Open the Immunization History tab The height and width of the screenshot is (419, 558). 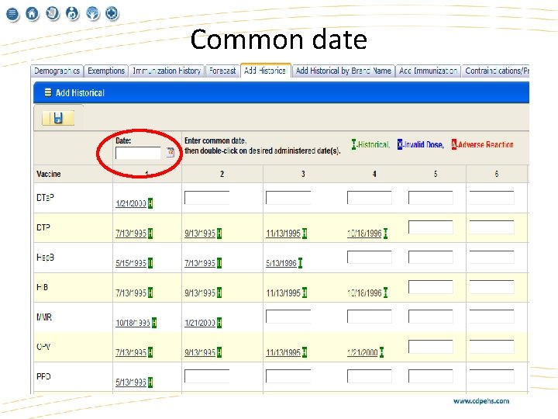coord(167,71)
